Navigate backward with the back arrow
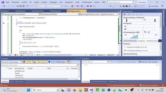Image resolution: width=166 pixels, height=93 pixels. pos(4,6)
